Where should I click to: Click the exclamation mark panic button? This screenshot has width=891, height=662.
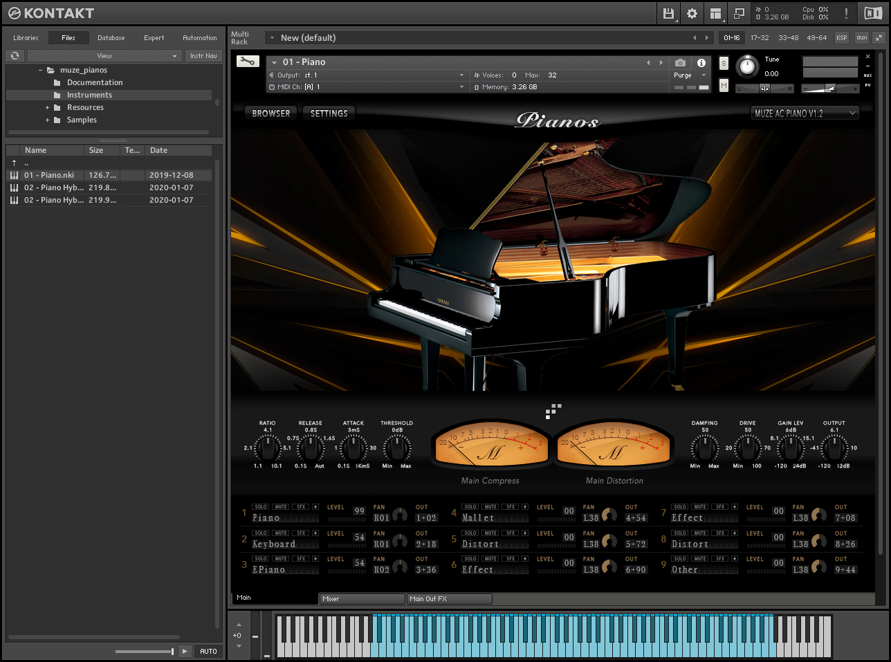click(x=845, y=13)
